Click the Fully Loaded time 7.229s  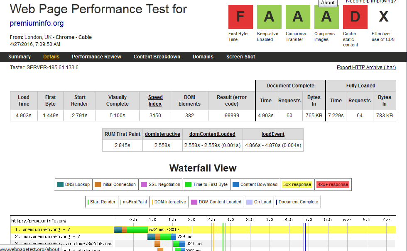click(x=336, y=116)
